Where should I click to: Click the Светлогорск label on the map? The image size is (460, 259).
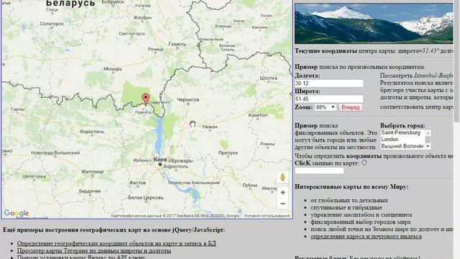coord(132,34)
